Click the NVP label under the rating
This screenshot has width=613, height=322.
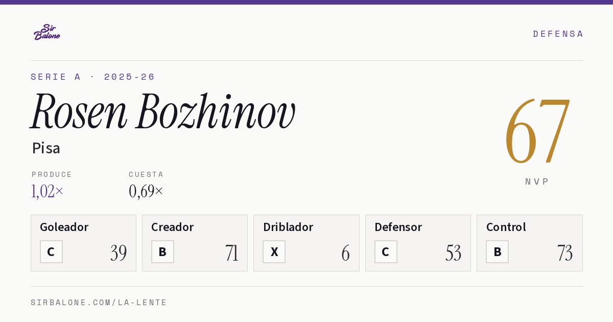click(x=537, y=181)
